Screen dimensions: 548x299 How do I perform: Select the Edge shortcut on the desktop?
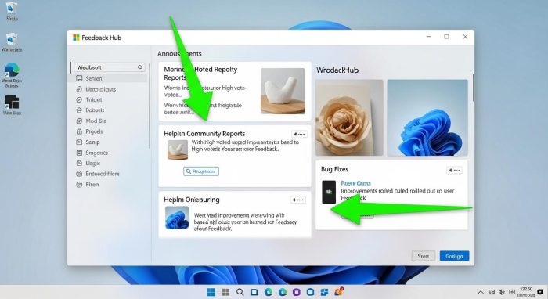pos(12,75)
